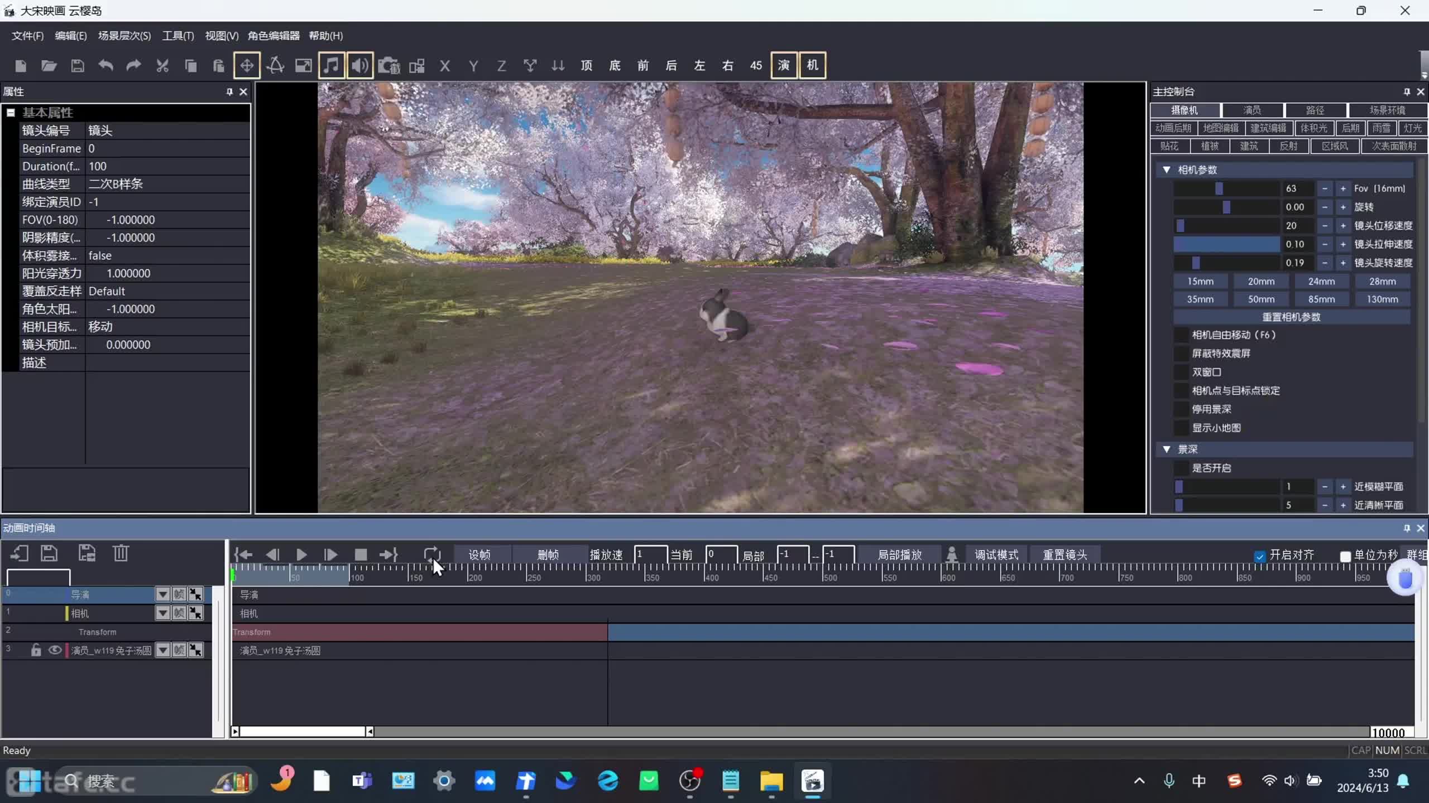This screenshot has height=803, width=1429.
Task: Enable the 停用景深 checkbox
Action: [x=1181, y=409]
